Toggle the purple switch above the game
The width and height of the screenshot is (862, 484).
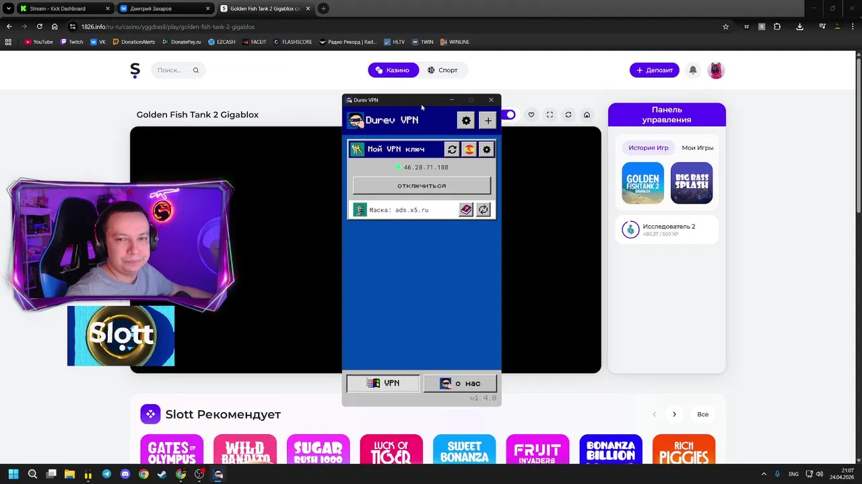[x=510, y=115]
